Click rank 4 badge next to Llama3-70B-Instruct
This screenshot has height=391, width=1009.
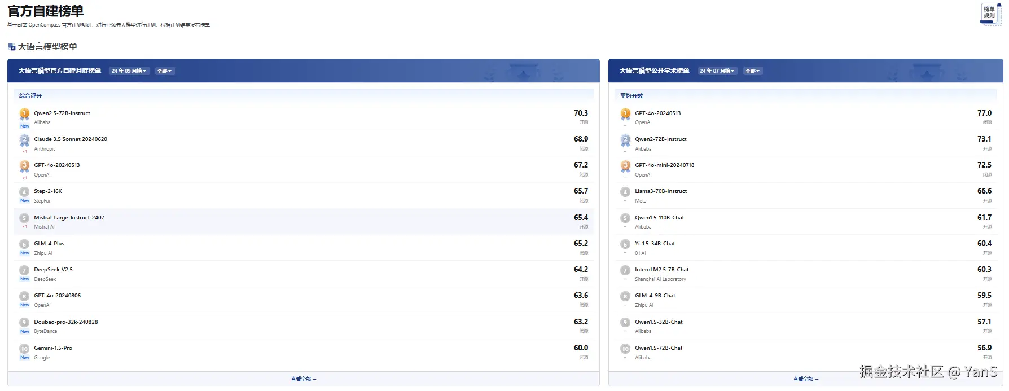click(625, 192)
